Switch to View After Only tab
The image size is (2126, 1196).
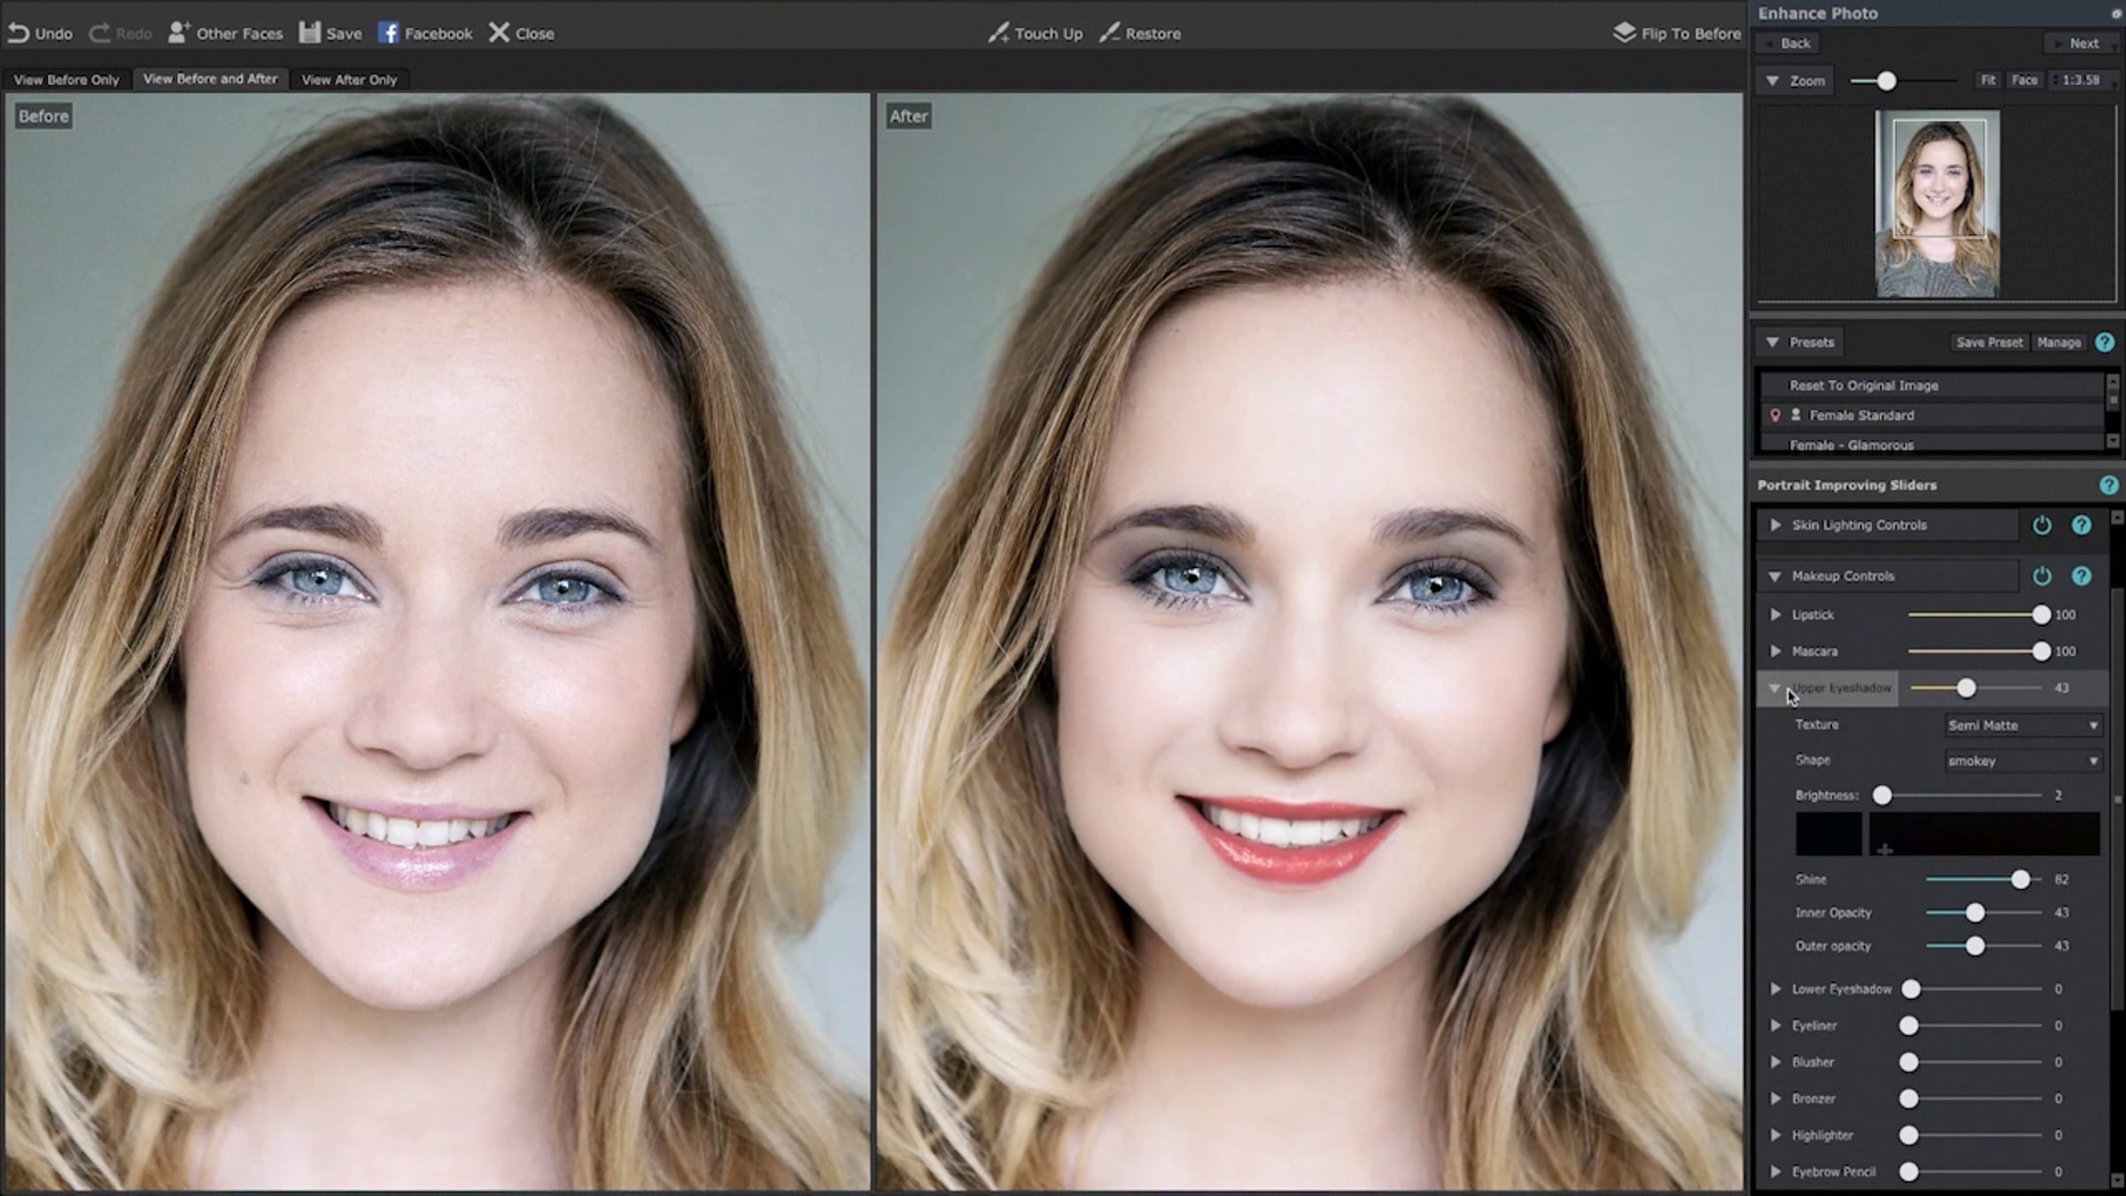coord(349,80)
